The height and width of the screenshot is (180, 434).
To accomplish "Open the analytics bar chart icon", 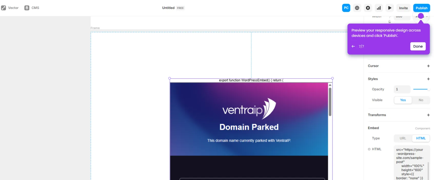I will coord(379,8).
